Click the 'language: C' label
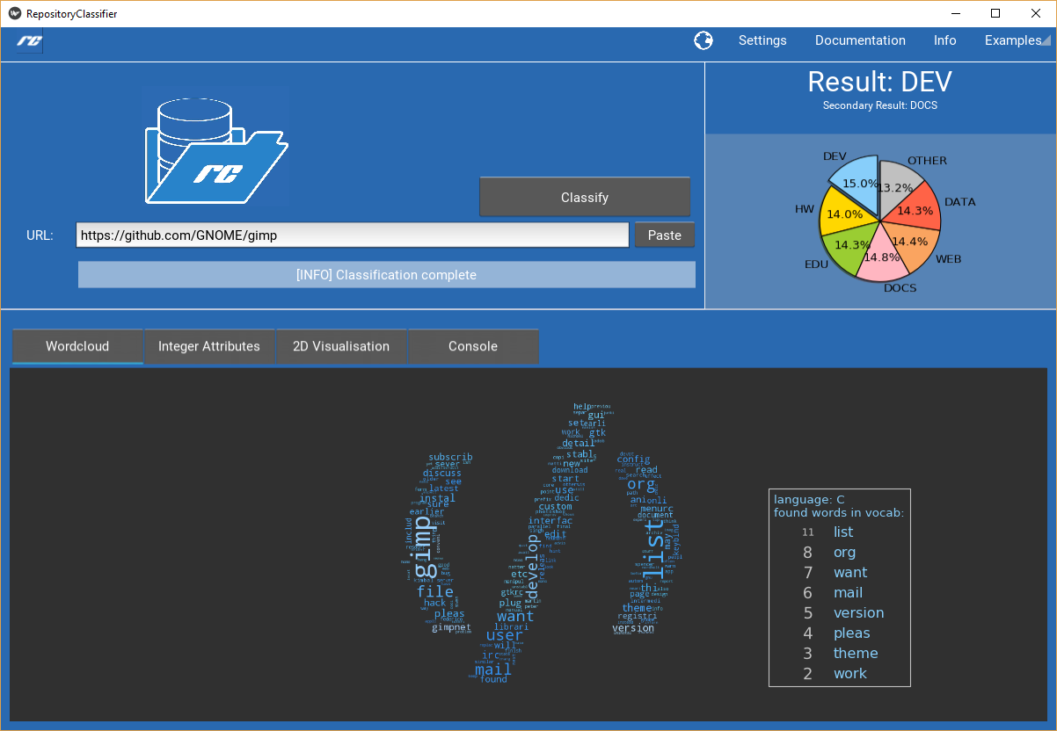 [809, 499]
